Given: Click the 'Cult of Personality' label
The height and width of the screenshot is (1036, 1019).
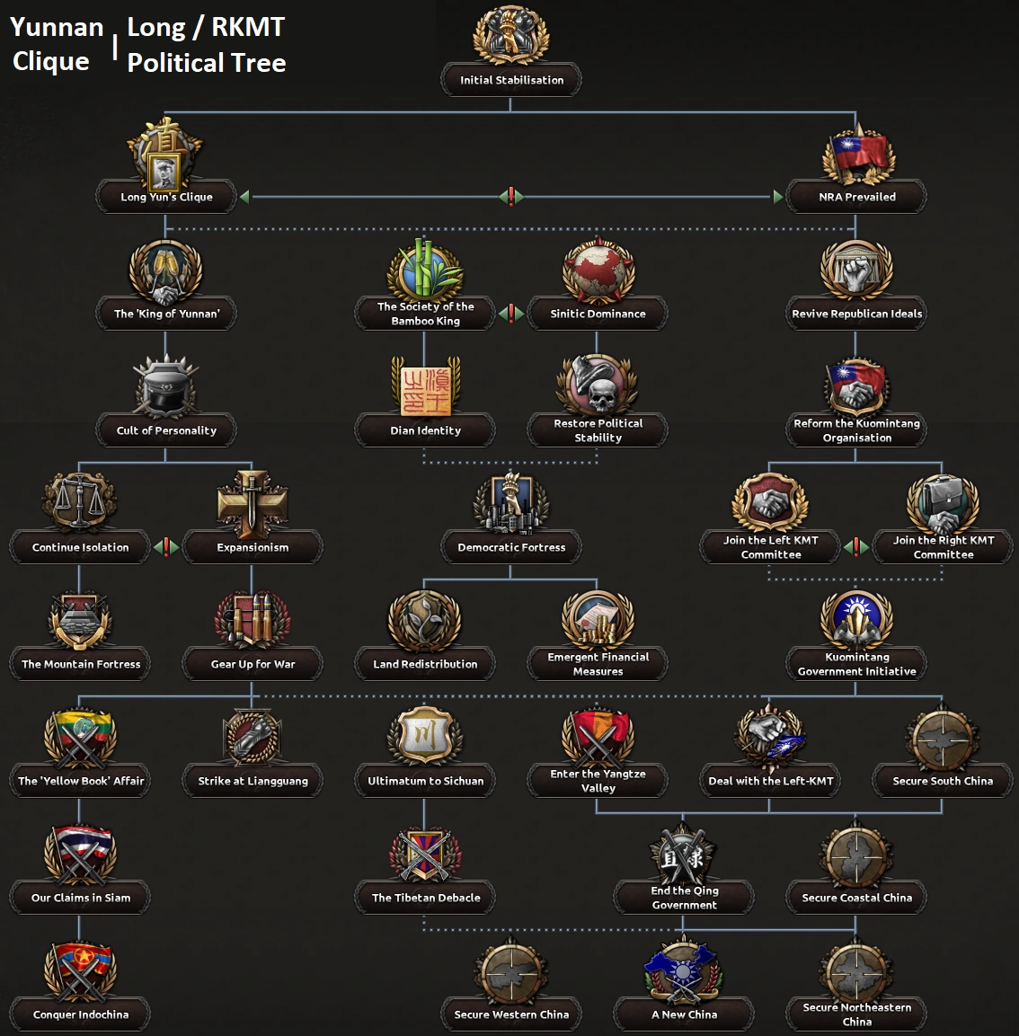Looking at the screenshot, I should (x=166, y=430).
